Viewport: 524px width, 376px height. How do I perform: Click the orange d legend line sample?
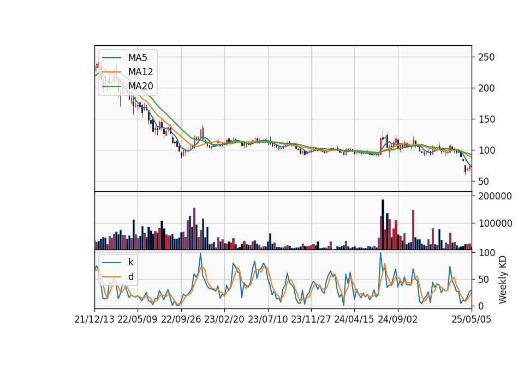(x=111, y=277)
